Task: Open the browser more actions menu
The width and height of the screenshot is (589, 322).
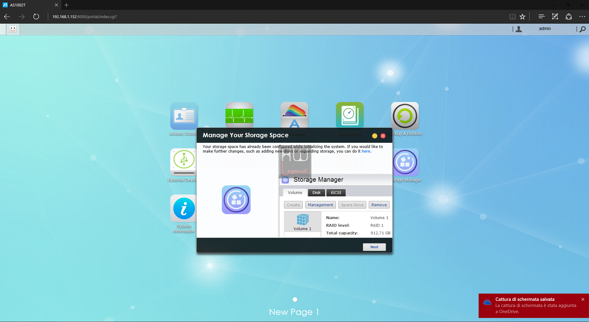Action: point(582,17)
